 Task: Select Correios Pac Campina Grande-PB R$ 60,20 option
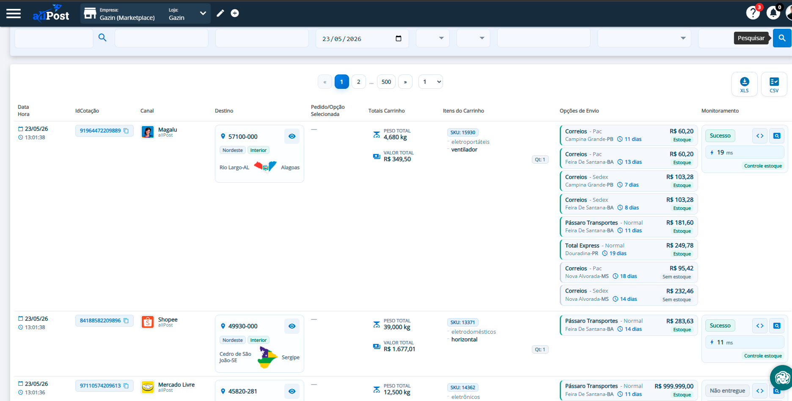[x=629, y=135]
